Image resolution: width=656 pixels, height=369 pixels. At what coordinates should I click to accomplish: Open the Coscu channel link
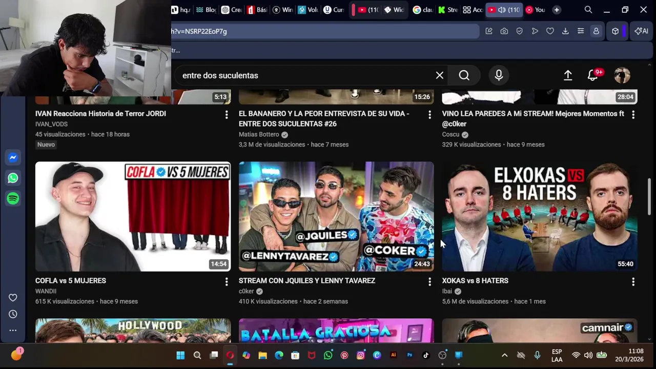pos(450,134)
